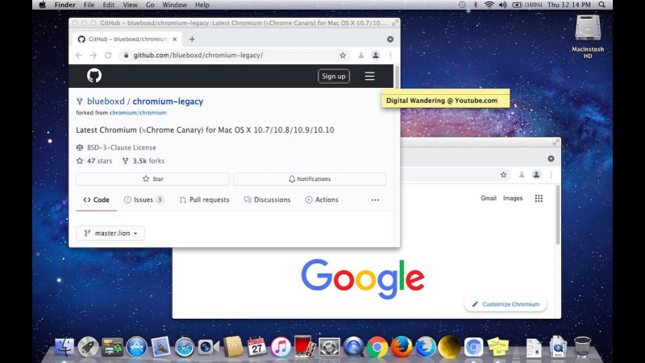Open Calendar from the Dock

tap(256, 347)
